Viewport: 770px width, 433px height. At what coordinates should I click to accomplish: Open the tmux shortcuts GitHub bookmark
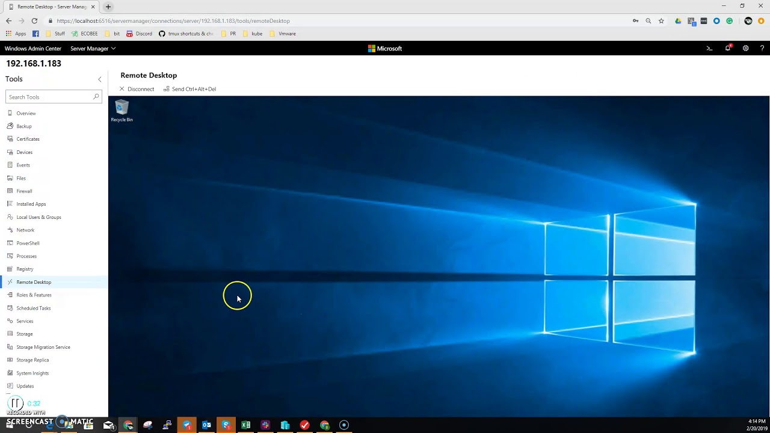(x=186, y=34)
